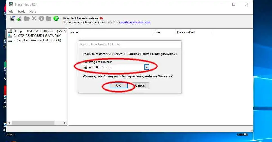Screen dimensions: 272x142
Task: Click the InstallESD.dmg disk image input field
Action: point(116,67)
